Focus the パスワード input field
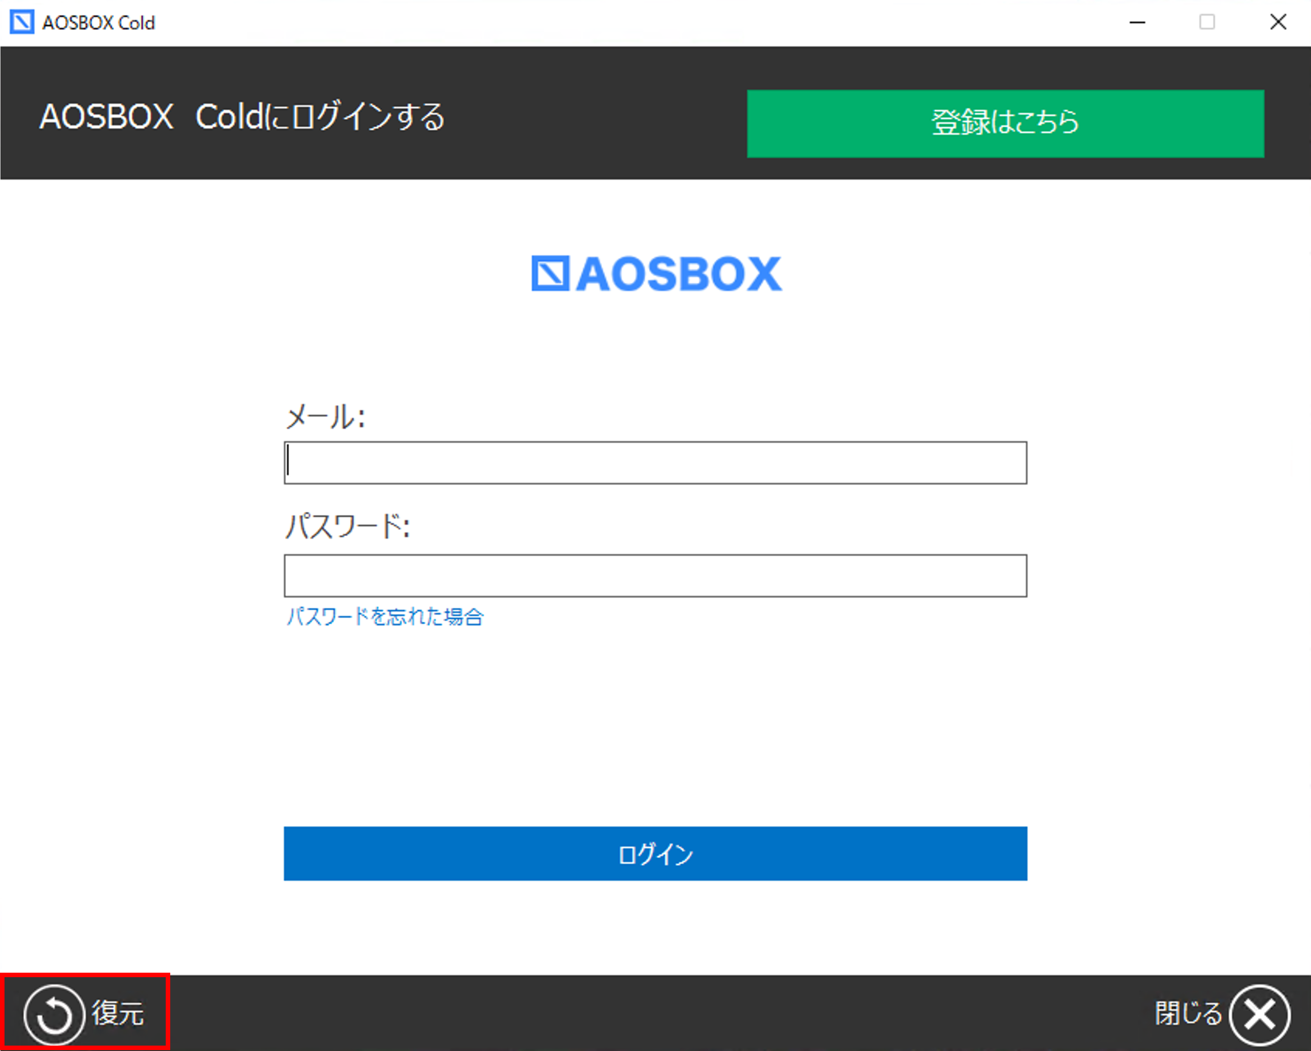Viewport: 1311px width, 1051px height. 655,576
